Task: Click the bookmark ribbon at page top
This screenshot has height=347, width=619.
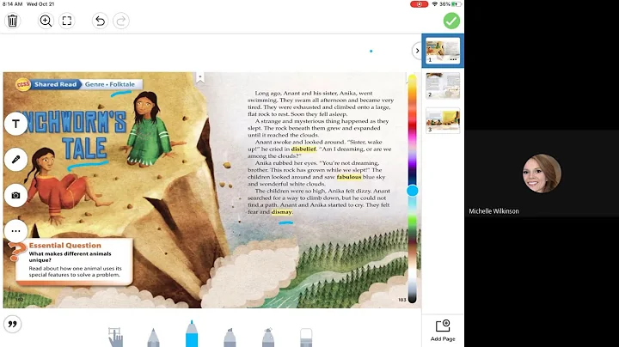Action: pyautogui.click(x=200, y=77)
